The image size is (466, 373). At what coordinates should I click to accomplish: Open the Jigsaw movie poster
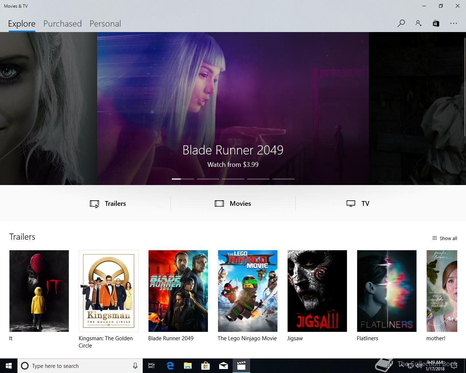317,291
